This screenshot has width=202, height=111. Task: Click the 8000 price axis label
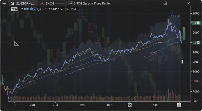point(196,72)
